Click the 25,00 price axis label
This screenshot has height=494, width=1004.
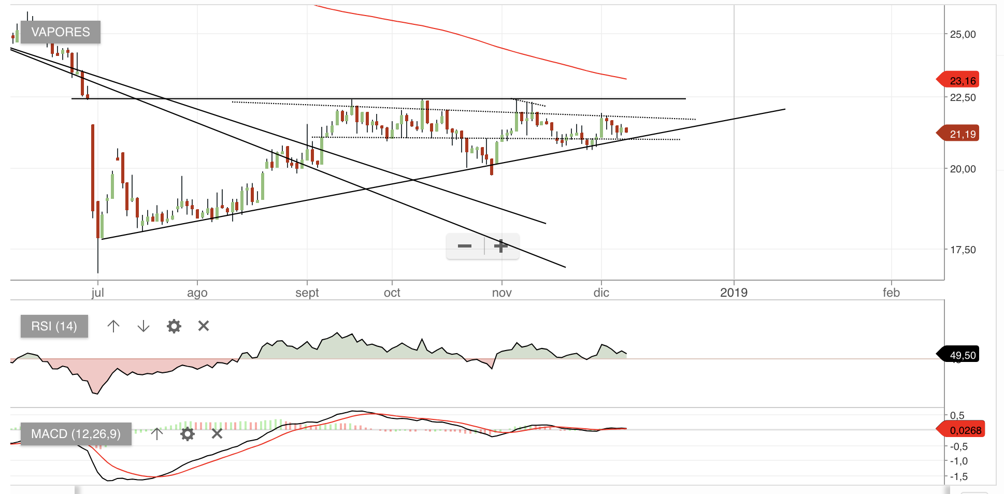click(x=963, y=34)
